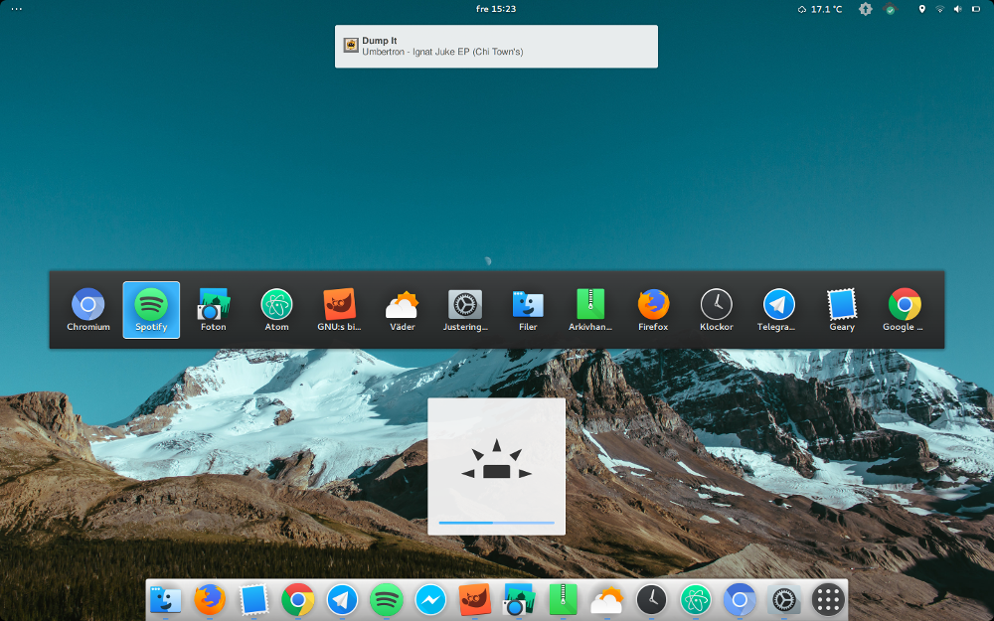Open the Weather icon in the dock
This screenshot has width=994, height=621.
pos(607,601)
